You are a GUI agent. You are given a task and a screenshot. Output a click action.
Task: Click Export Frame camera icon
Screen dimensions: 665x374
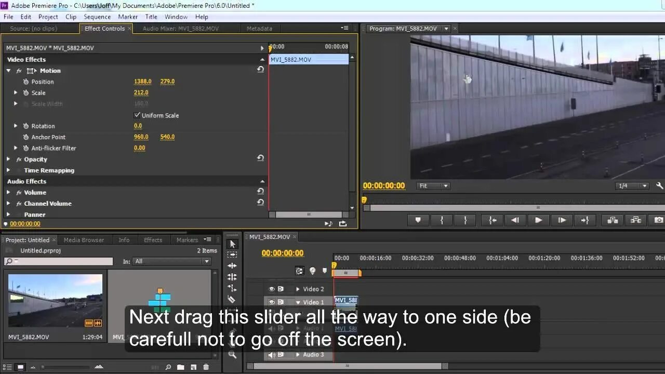[658, 220]
